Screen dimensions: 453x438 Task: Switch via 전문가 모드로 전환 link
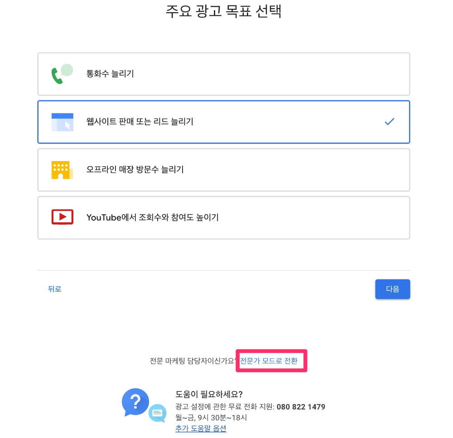pos(269,361)
